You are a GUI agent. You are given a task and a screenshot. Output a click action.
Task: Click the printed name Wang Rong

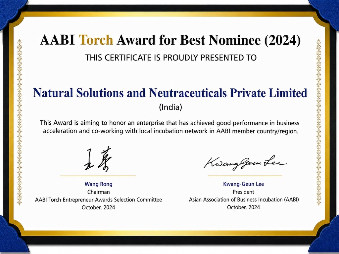tap(98, 184)
